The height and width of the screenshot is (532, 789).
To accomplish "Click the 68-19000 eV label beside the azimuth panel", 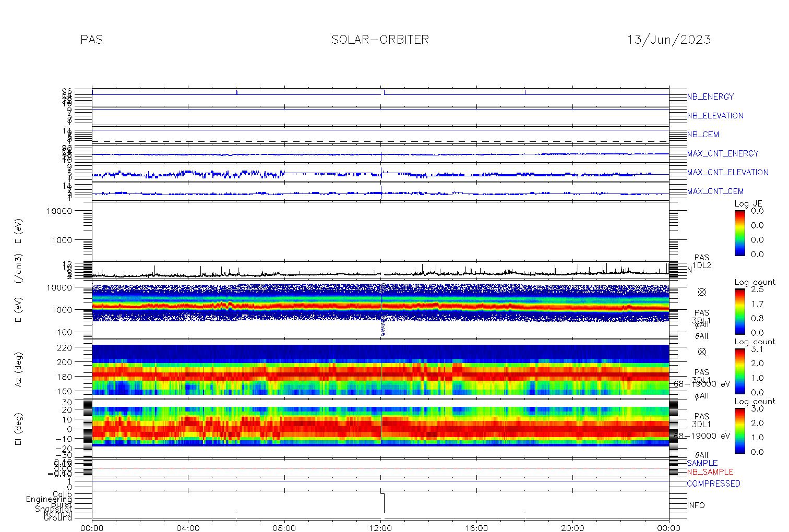I will (702, 384).
